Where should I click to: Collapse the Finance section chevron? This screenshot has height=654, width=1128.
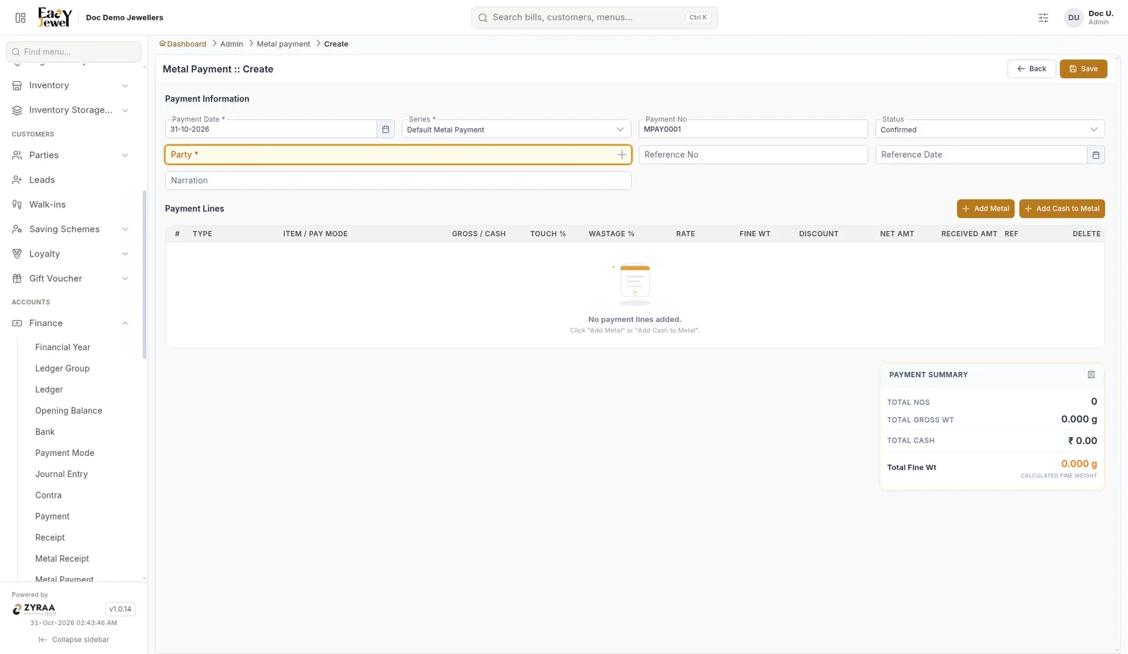[x=125, y=323]
